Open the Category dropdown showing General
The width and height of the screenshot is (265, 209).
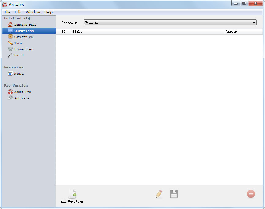pos(170,22)
